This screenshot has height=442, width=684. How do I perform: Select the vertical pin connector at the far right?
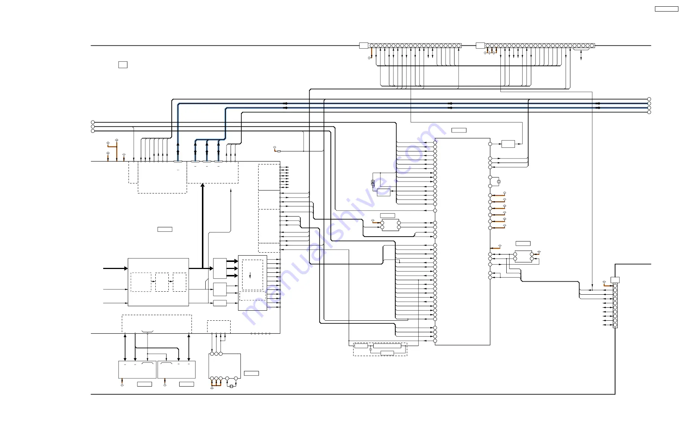pyautogui.click(x=615, y=305)
